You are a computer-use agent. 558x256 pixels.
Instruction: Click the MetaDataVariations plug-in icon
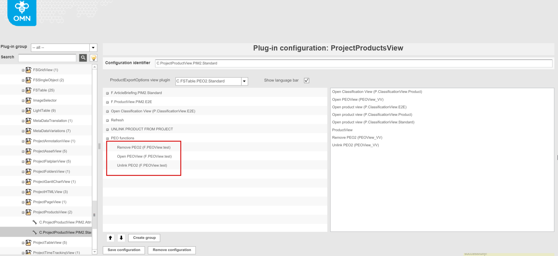(28, 131)
